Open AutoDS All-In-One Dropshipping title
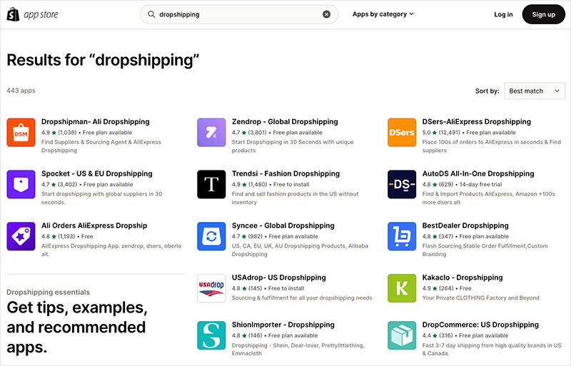The image size is (571, 366). pyautogui.click(x=478, y=173)
